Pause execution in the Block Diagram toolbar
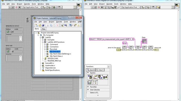Viewport: 181px width, 101px height. click(102, 7)
